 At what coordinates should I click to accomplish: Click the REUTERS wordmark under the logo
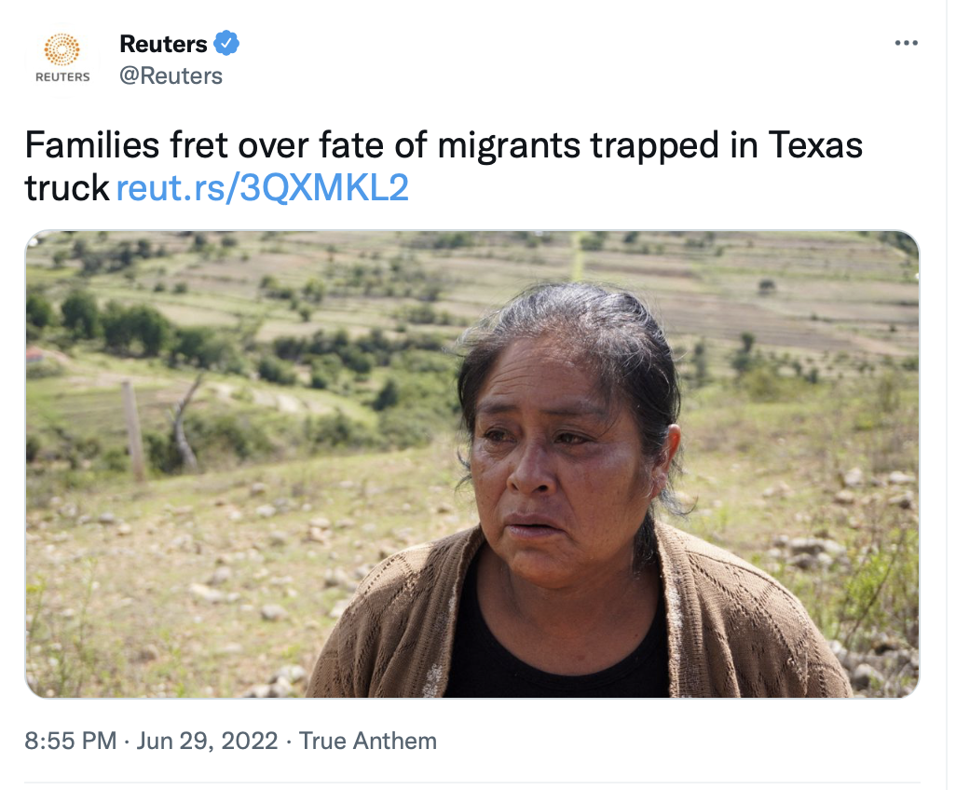(x=62, y=76)
